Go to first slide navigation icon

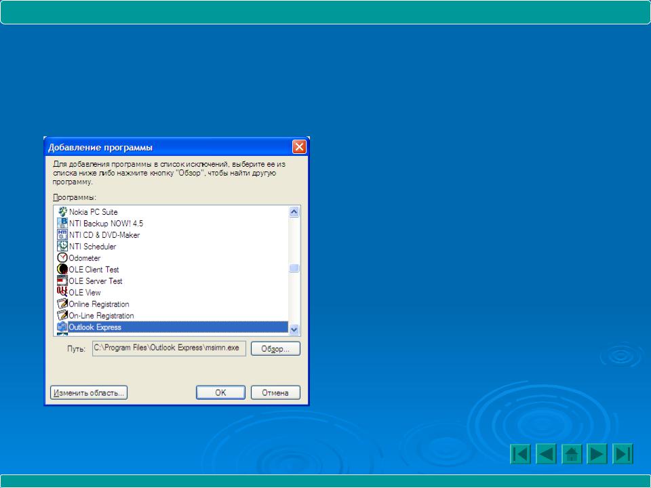pos(520,453)
